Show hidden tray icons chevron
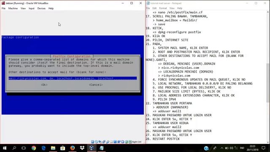The height and width of the screenshot is (152, 270). (x=222, y=148)
